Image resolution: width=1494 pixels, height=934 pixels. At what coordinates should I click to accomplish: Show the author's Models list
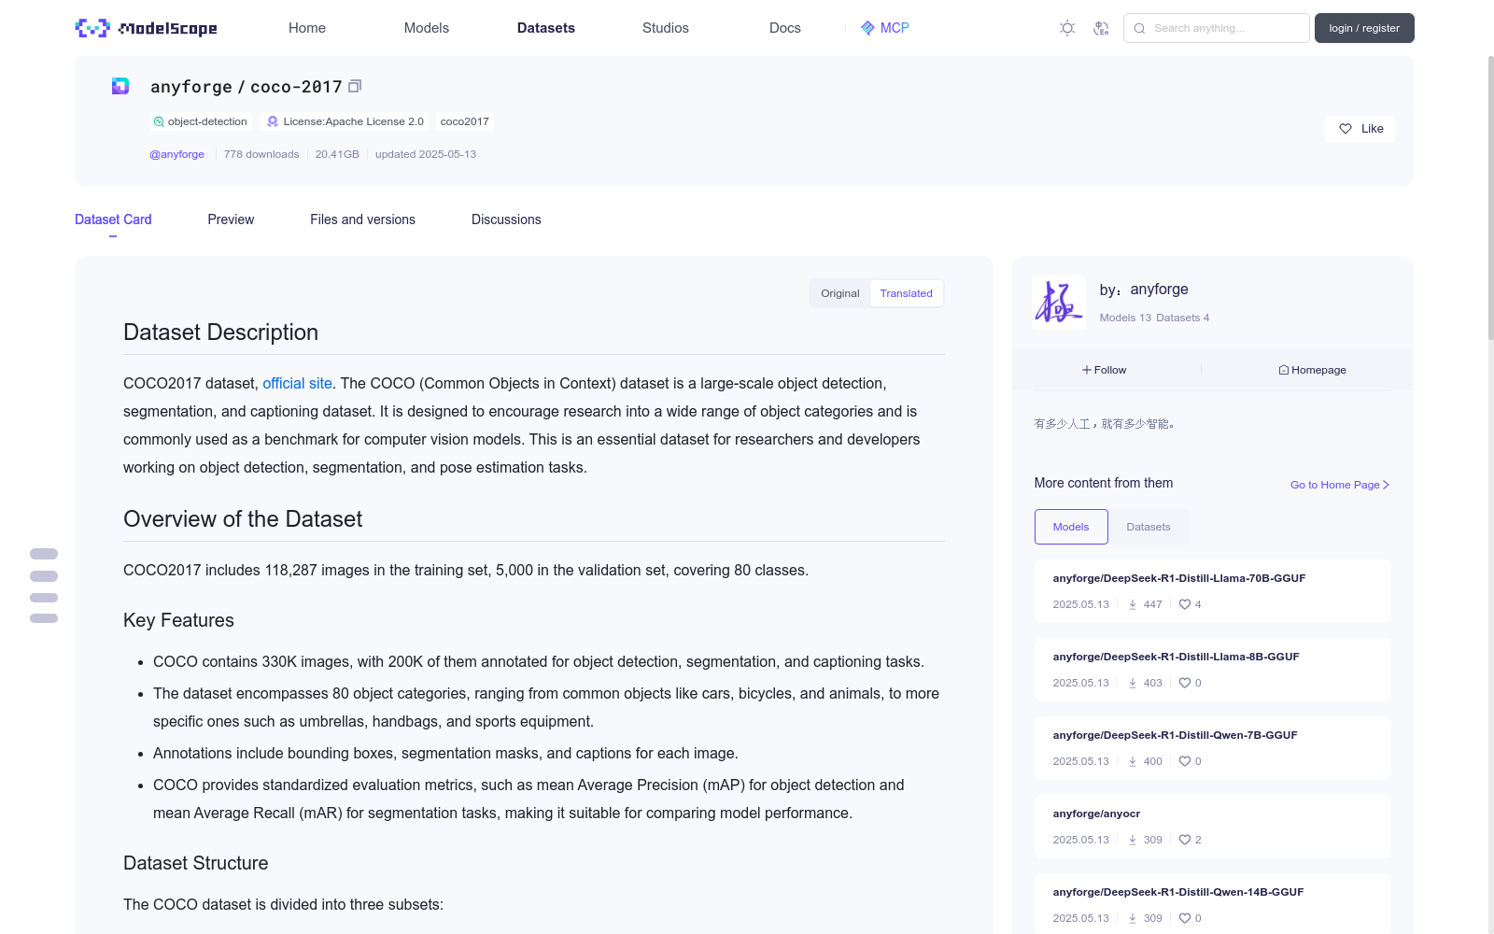[x=1071, y=527]
